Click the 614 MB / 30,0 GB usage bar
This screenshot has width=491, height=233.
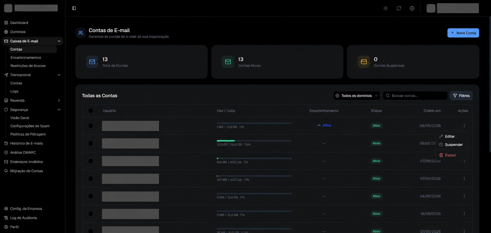[254, 158]
